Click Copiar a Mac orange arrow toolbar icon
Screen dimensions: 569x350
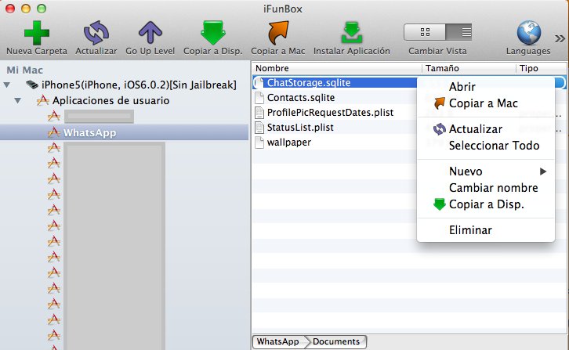tap(278, 33)
